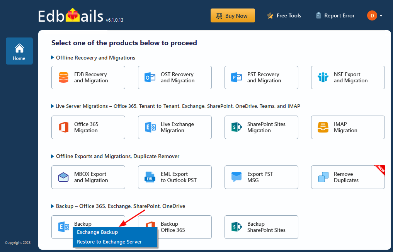Click 'Offline Recovery and Migrations' heading text
The height and width of the screenshot is (252, 393).
[x=95, y=58]
